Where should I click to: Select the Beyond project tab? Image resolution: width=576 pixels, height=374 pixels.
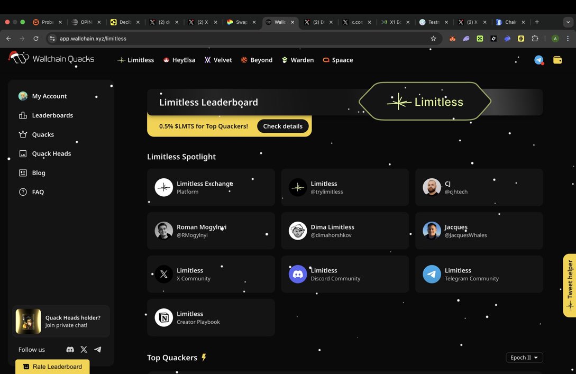257,60
